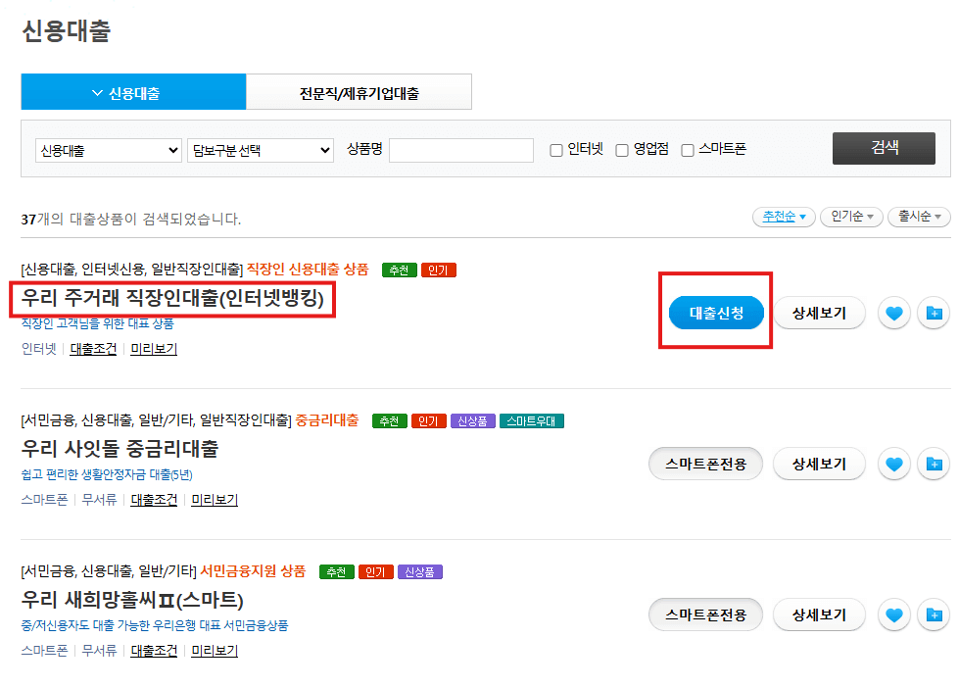This screenshot has width=959, height=688.
Task: Open 대출조건 link under 우리 주거래 직장인대출
Action: point(93,349)
